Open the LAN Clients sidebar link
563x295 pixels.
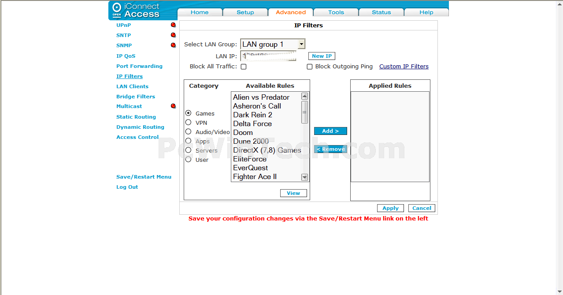tap(132, 86)
